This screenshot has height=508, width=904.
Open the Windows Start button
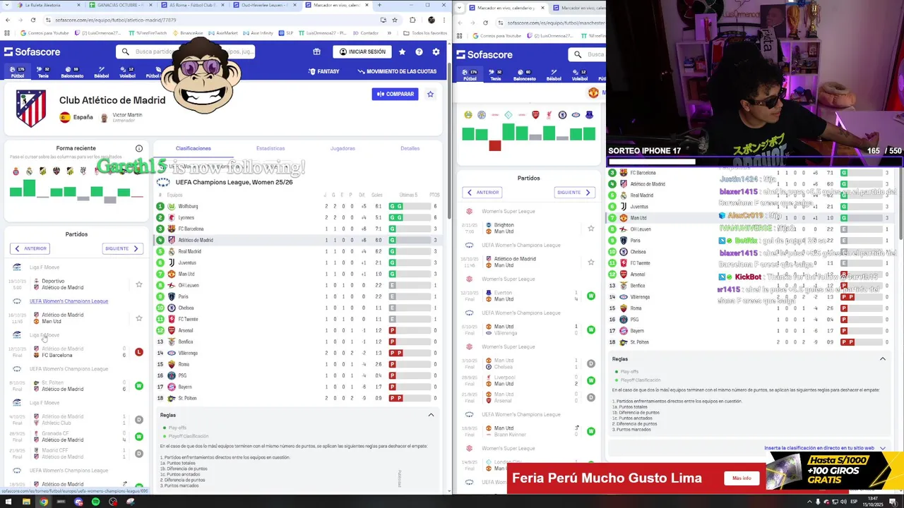[x=9, y=502]
